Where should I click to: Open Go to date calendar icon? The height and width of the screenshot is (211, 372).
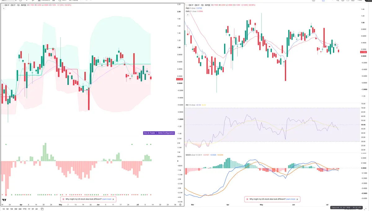[42, 209]
